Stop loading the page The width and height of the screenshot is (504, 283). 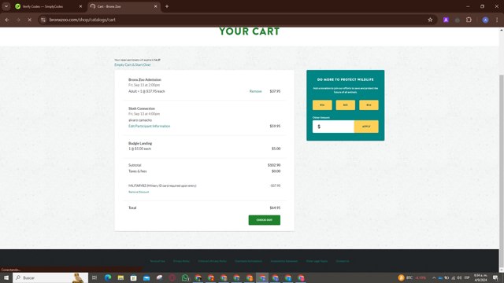29,20
